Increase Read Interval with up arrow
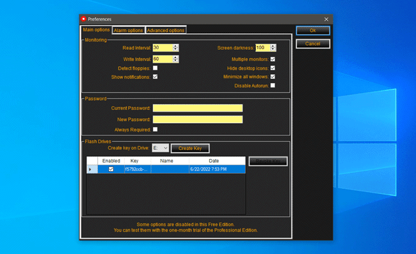 pyautogui.click(x=175, y=46)
